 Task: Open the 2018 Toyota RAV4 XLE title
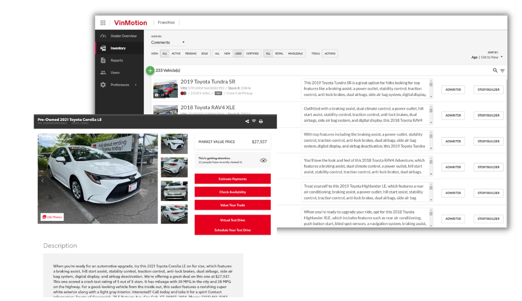[208, 107]
